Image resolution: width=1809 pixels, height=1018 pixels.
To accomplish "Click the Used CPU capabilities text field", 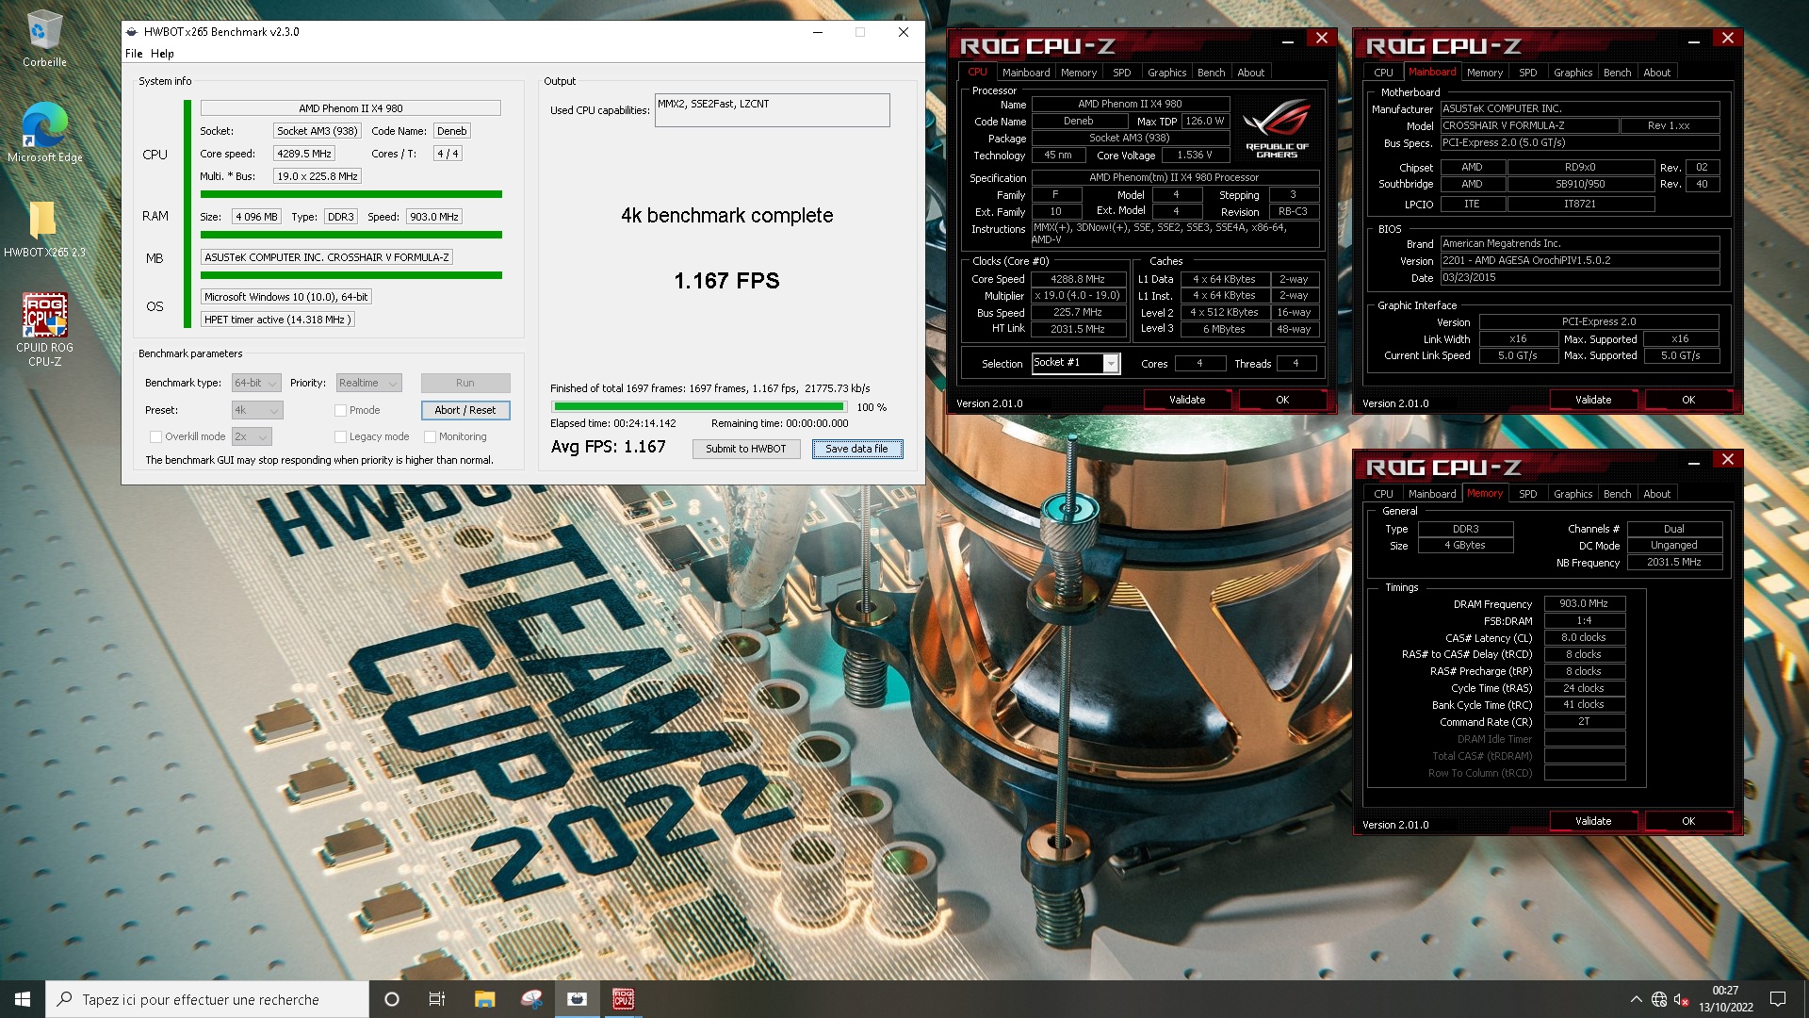I will click(x=772, y=110).
